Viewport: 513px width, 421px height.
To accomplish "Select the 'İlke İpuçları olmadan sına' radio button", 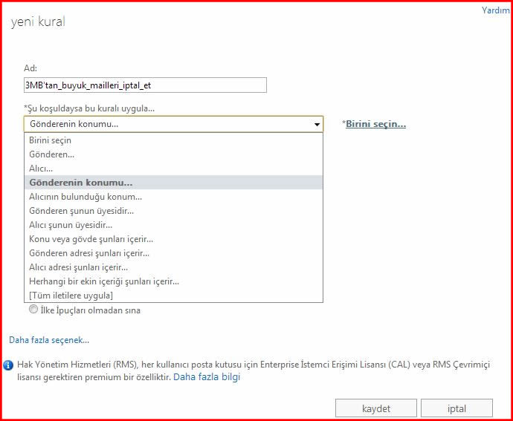I will point(33,310).
